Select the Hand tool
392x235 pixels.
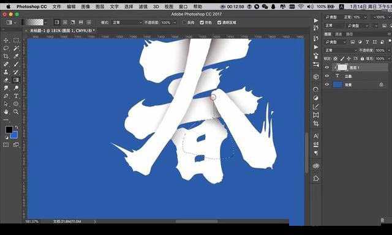click(x=6, y=111)
